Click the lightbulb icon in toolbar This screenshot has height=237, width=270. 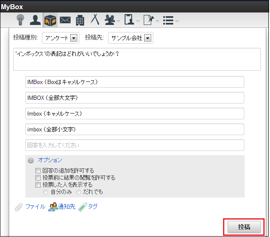(x=20, y=20)
